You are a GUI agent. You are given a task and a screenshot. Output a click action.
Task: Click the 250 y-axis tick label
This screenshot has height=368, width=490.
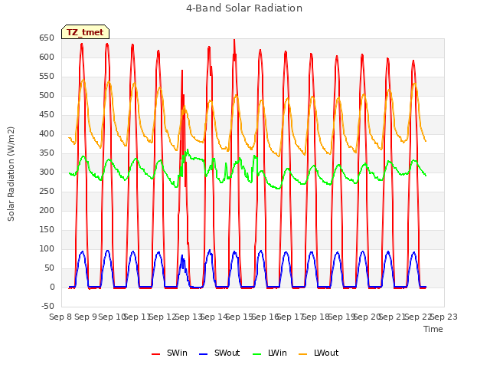coord(47,191)
